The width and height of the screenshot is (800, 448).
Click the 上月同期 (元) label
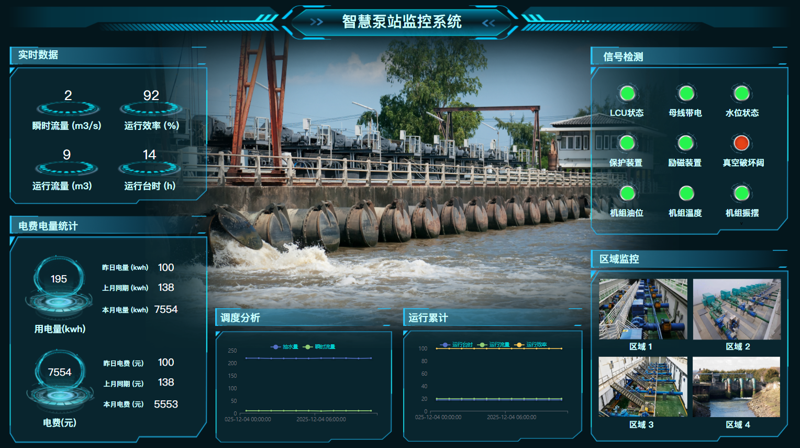(124, 384)
